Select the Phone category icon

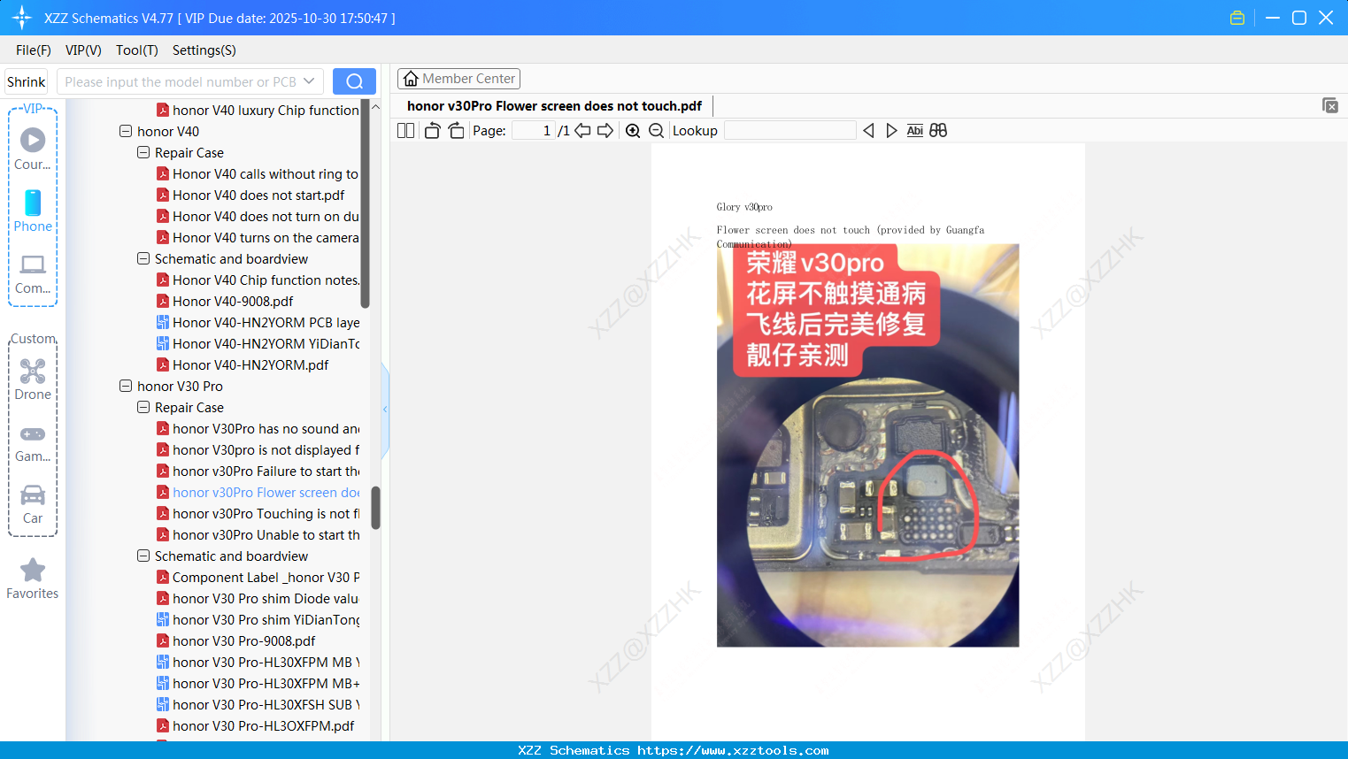pos(33,211)
